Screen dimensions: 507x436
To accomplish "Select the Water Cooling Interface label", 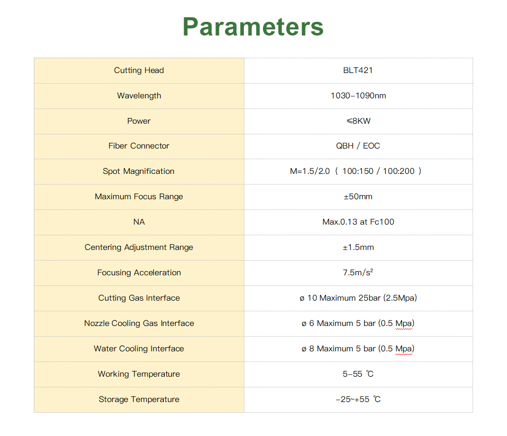I will 139,349.
